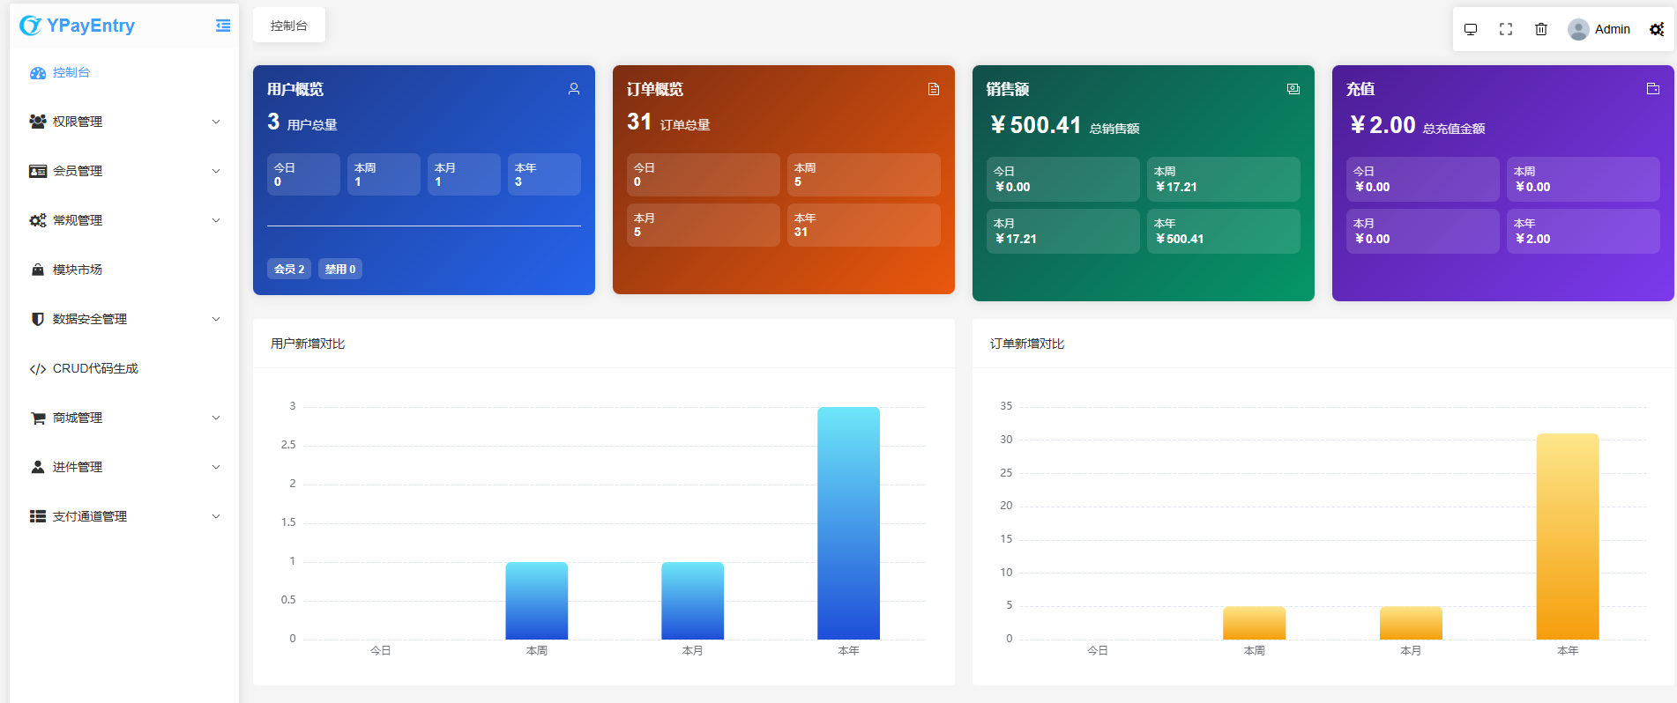Click the 会员 2 badge
The height and width of the screenshot is (703, 1677).
289,269
